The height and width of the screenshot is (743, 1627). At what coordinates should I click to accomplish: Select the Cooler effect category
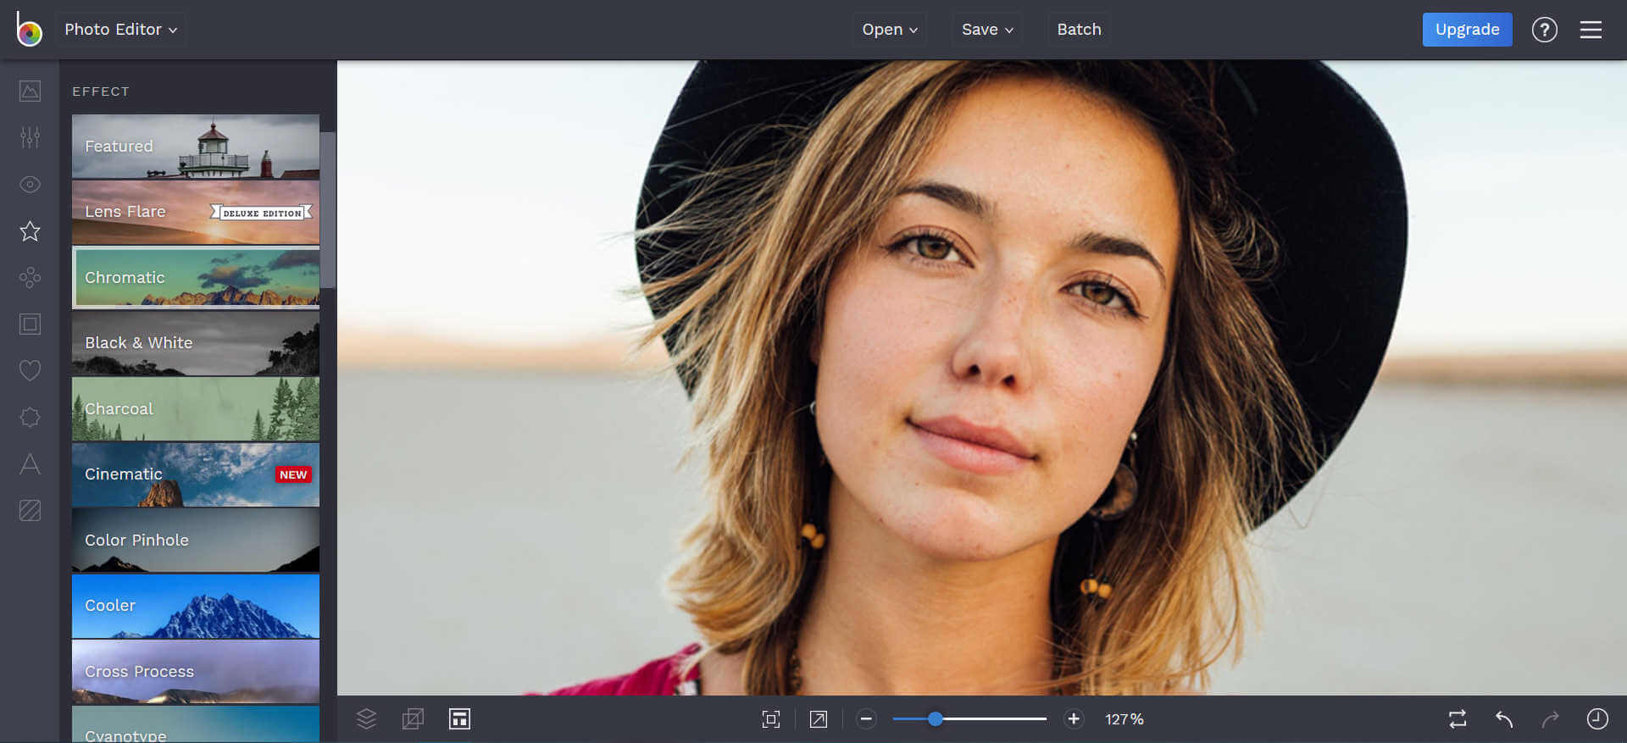[196, 606]
